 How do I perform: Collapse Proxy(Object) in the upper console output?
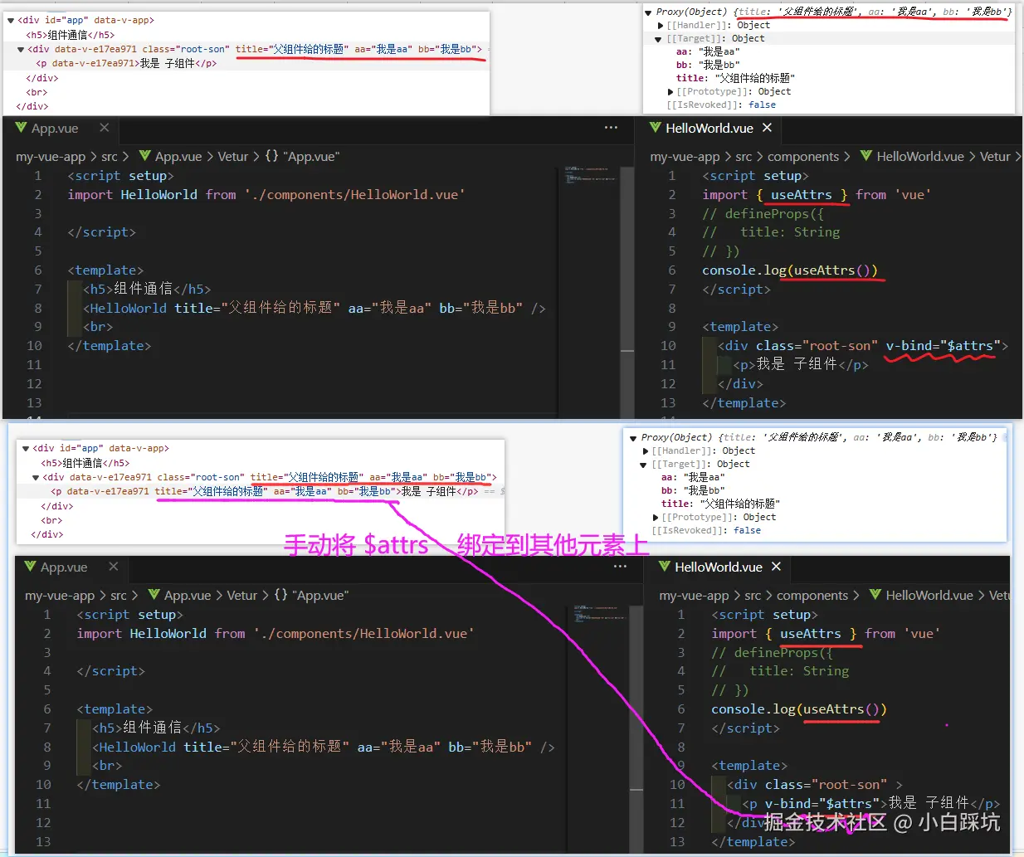[x=649, y=12]
